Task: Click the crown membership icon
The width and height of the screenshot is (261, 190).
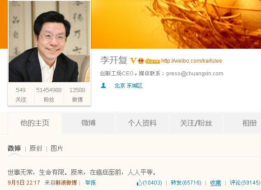Action: click(141, 60)
